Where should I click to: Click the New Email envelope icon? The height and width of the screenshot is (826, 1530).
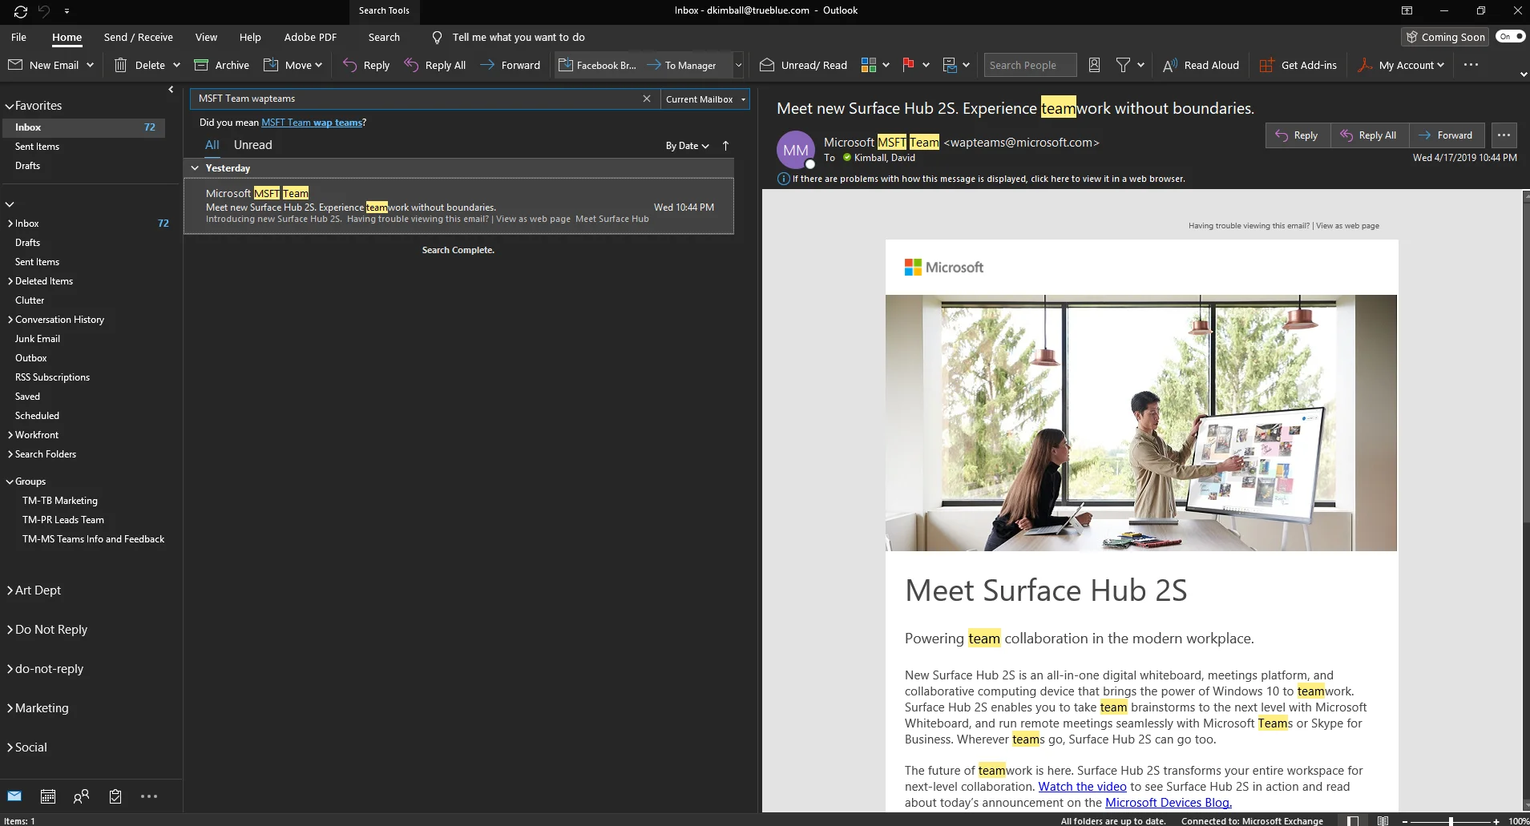(15, 65)
